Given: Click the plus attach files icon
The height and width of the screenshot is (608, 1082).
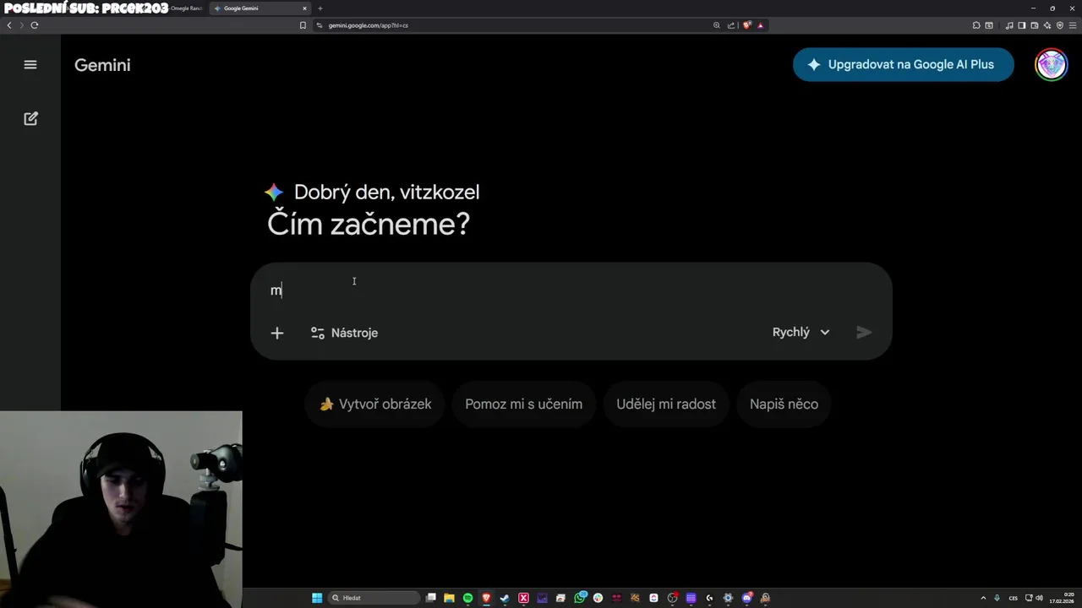Looking at the screenshot, I should pyautogui.click(x=277, y=333).
